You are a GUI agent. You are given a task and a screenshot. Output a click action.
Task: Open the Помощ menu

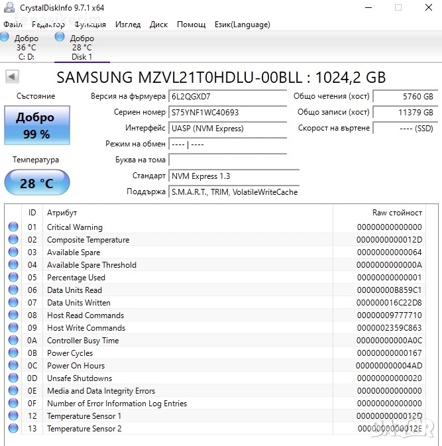[191, 25]
